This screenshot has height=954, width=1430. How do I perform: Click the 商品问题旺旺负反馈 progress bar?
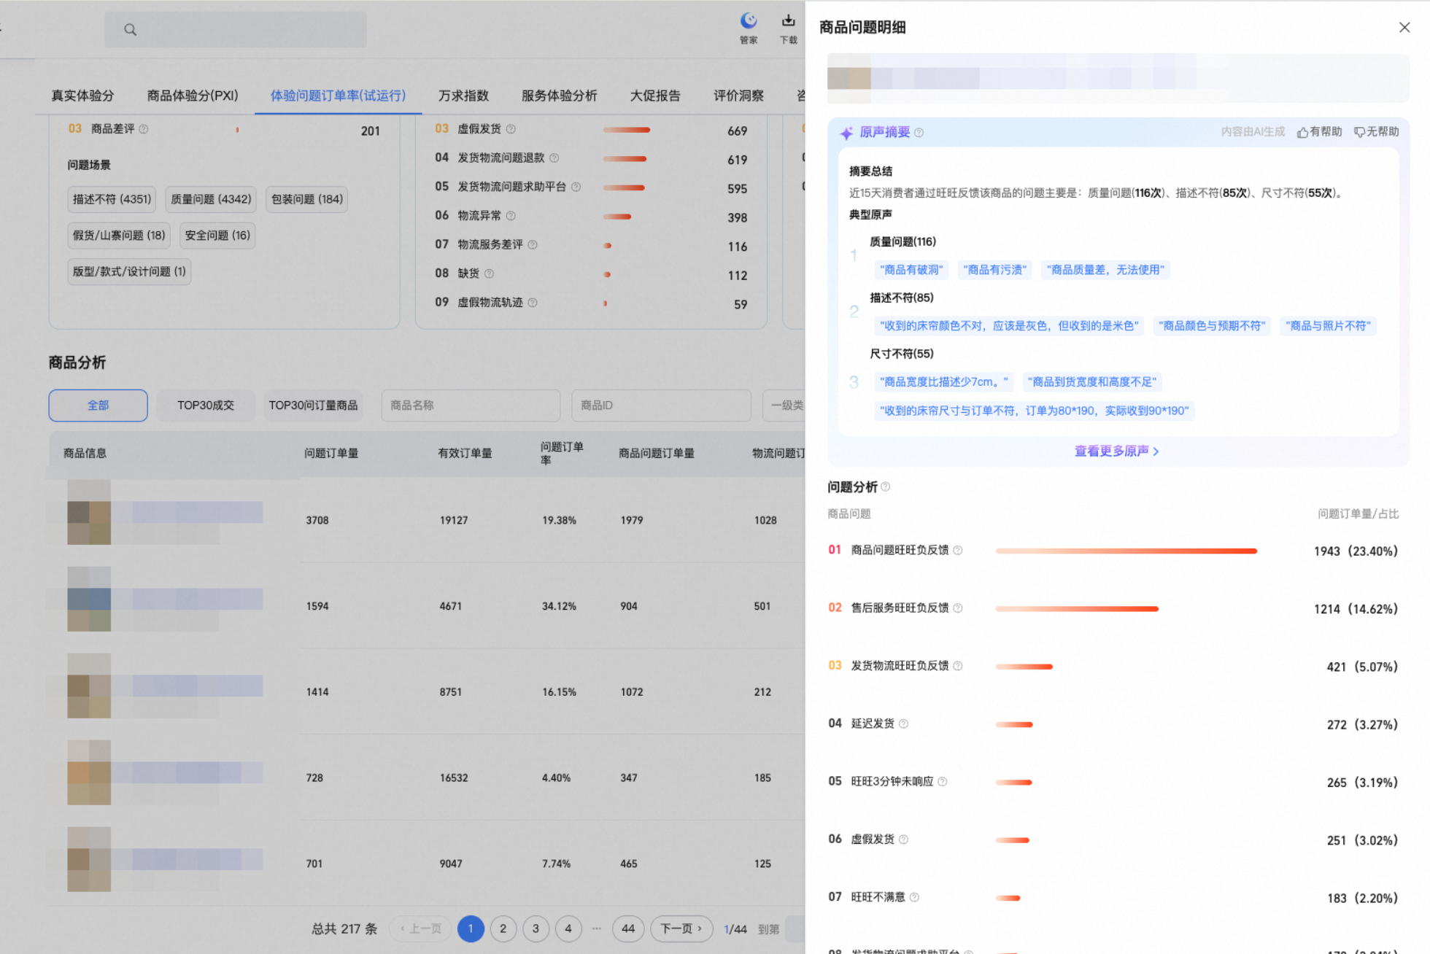coord(1126,551)
